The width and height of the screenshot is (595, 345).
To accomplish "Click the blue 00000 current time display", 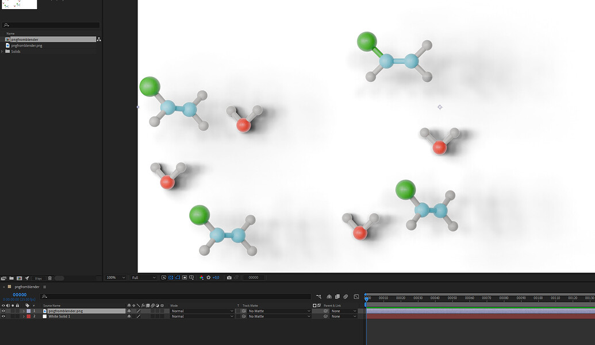I will click(20, 294).
